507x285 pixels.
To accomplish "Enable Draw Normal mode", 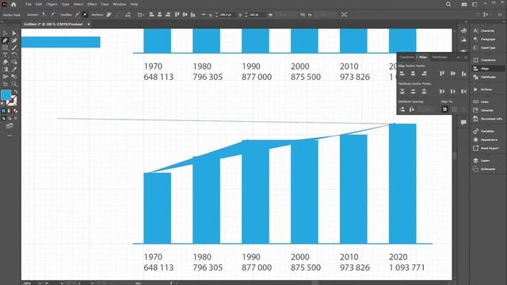I will pyautogui.click(x=3, y=119).
